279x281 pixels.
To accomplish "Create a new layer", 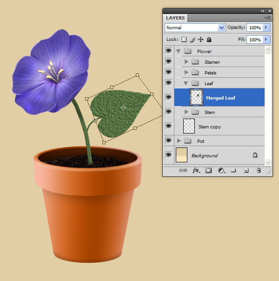I will click(x=246, y=171).
